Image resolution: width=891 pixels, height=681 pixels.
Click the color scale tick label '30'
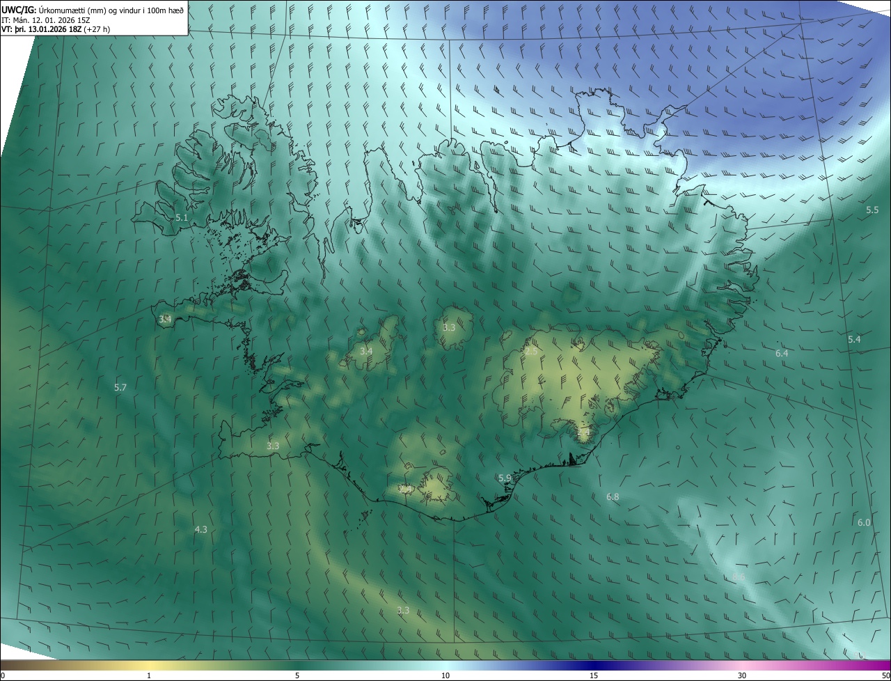pyautogui.click(x=742, y=675)
